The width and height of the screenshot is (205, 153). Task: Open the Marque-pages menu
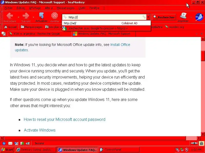(x=66, y=8)
